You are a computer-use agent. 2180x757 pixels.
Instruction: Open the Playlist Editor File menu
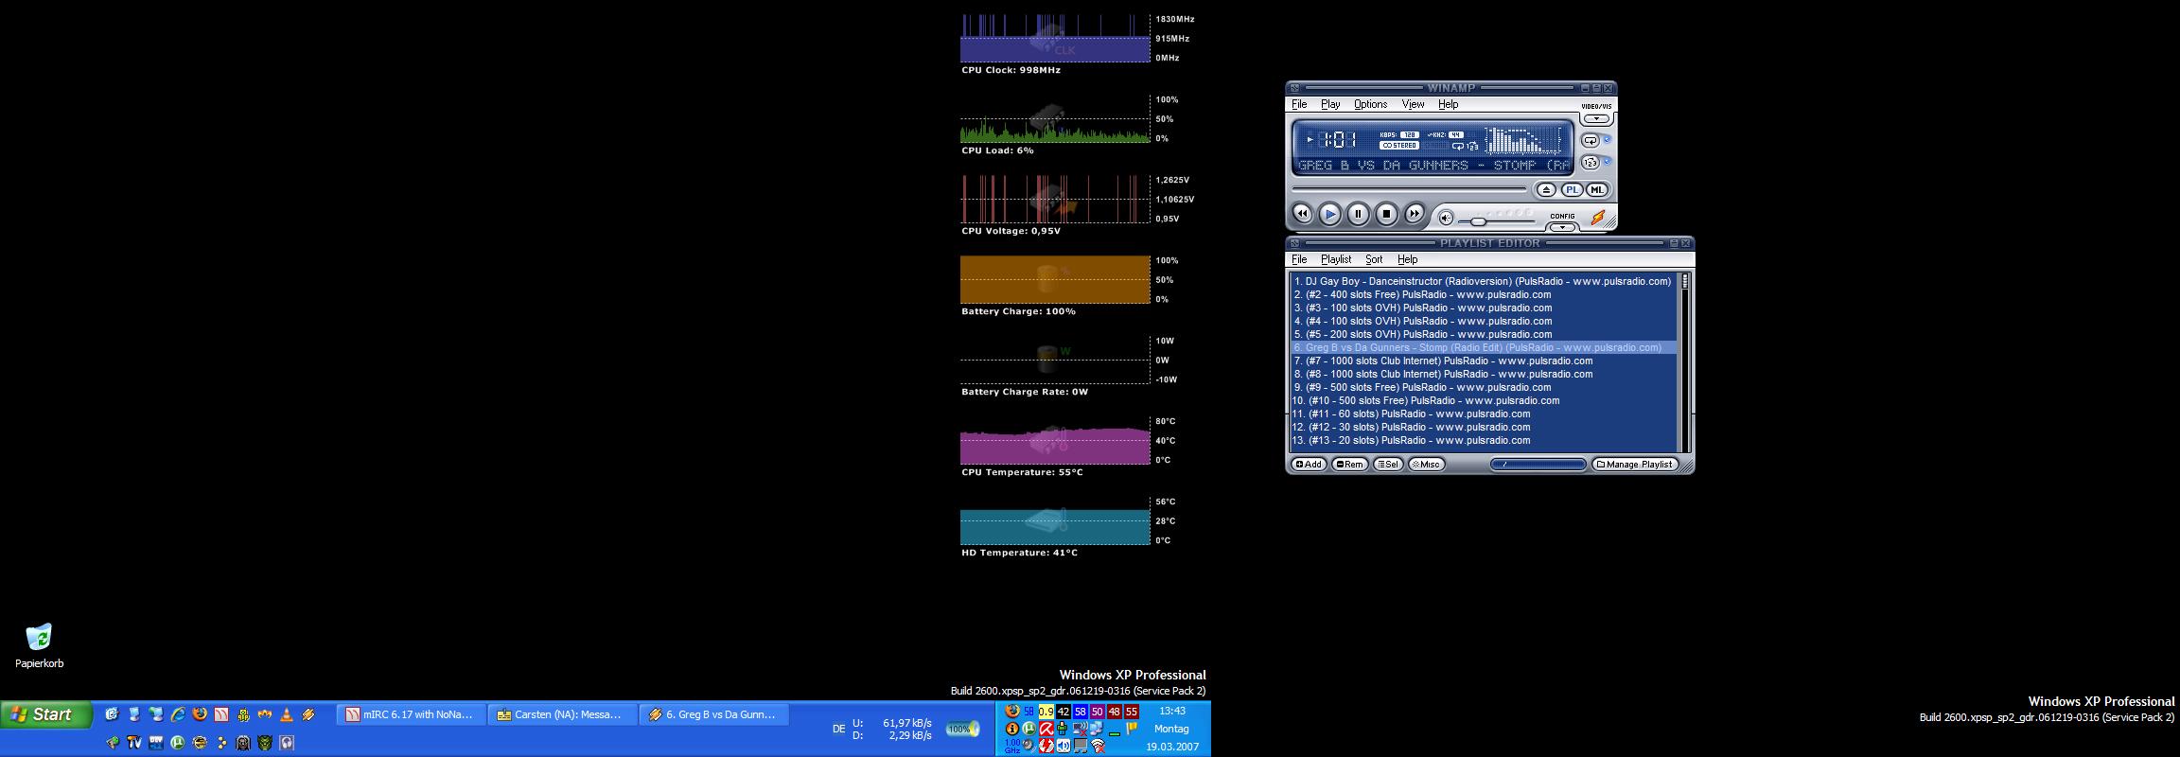point(1299,259)
